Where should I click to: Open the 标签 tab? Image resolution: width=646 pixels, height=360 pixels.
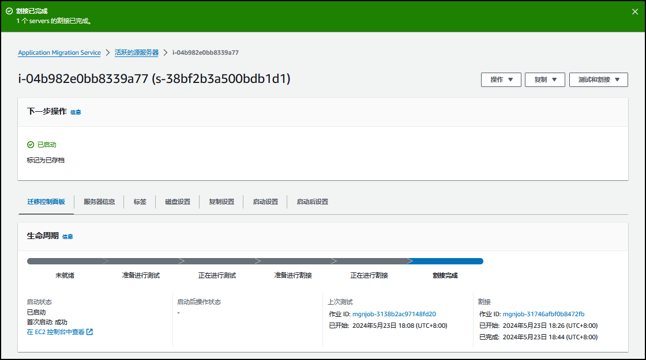click(x=140, y=202)
